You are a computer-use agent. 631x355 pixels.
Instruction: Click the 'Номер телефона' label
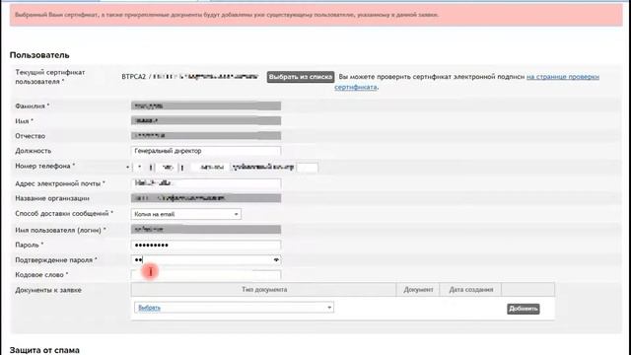(44, 166)
